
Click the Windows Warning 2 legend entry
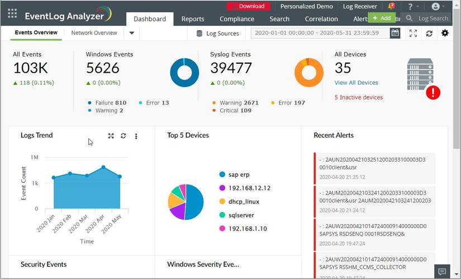coord(106,111)
